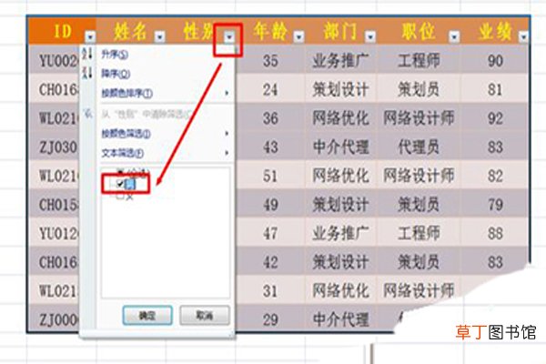This screenshot has height=364, width=546.
Task: Select the age cell showing 29
Action: pyautogui.click(x=270, y=319)
